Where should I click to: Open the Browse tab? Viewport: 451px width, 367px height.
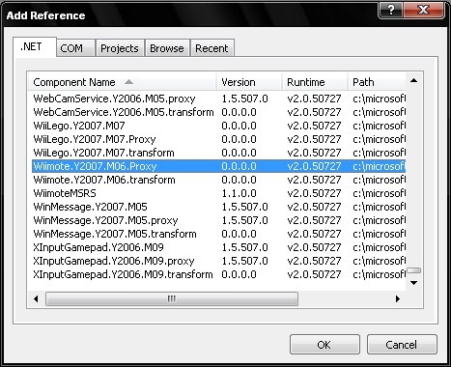coord(167,48)
